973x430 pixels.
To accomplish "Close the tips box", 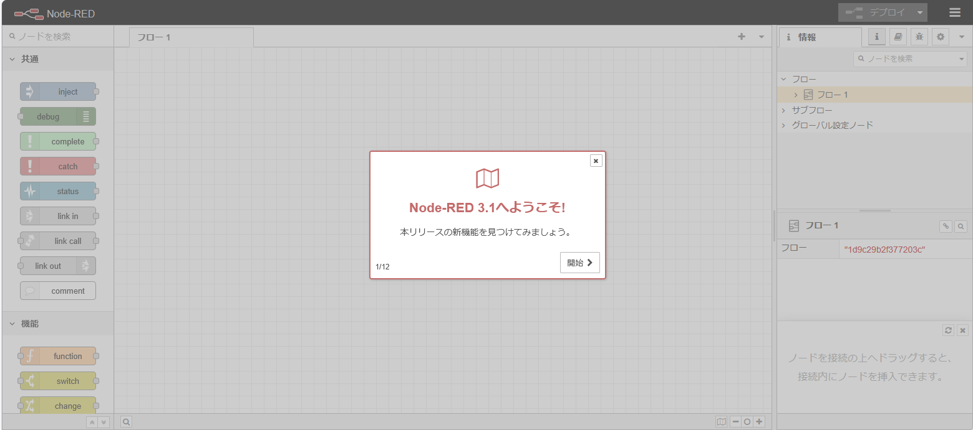I will [962, 330].
